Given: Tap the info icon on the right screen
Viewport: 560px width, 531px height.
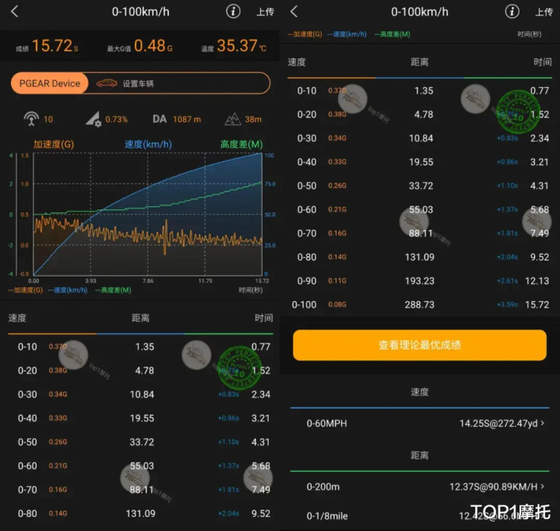Looking at the screenshot, I should (x=512, y=12).
